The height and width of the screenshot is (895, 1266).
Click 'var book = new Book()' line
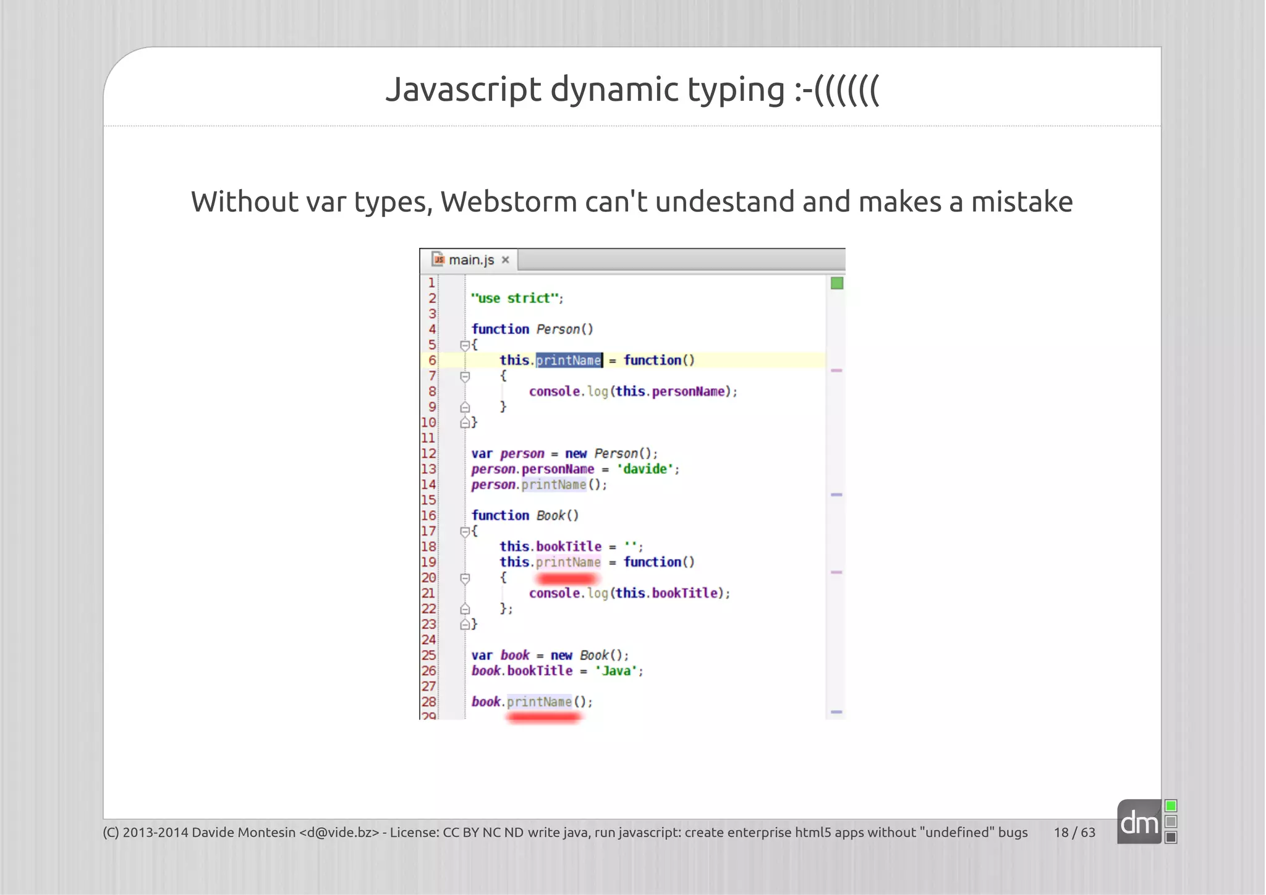click(x=550, y=655)
